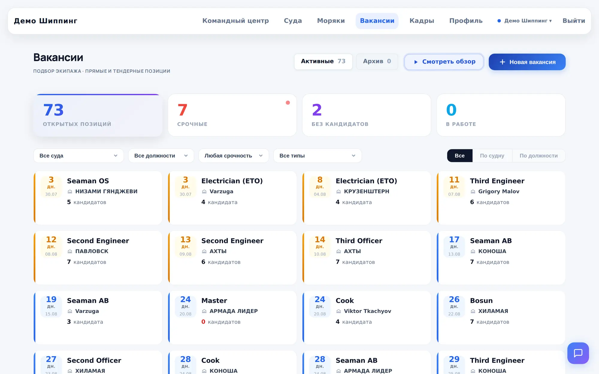
Task: Open Master АРМАДА ЛИДЕР vacancy
Action: point(232,317)
